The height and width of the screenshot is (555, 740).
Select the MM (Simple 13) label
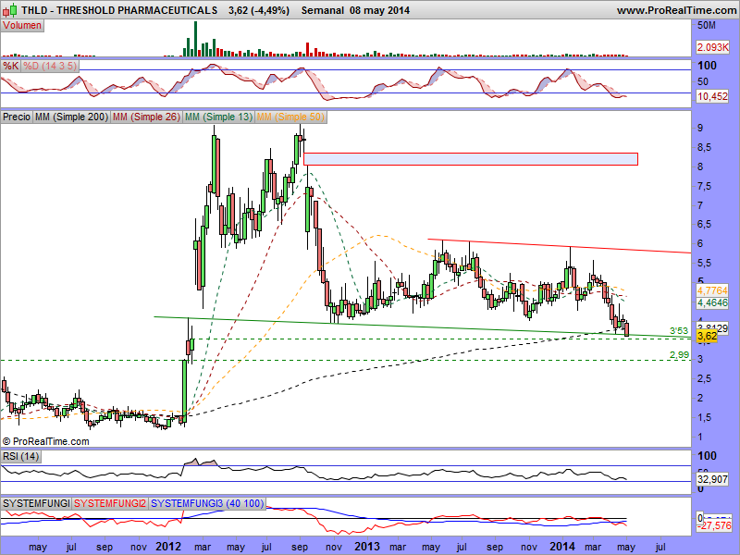[218, 117]
